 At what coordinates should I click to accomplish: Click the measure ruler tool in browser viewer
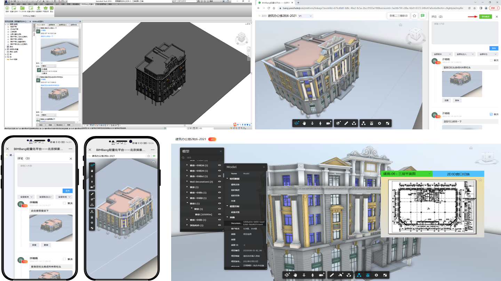346,123
